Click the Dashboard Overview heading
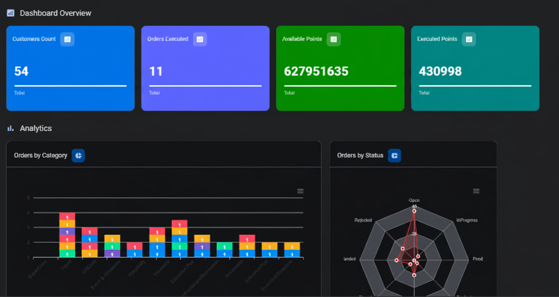This screenshot has height=297, width=559. coord(55,13)
